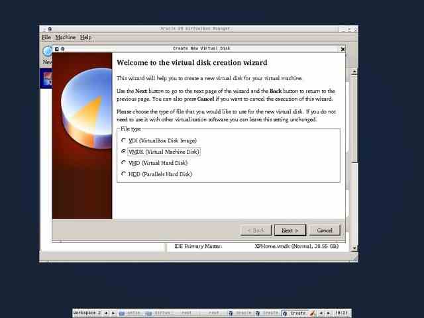The width and height of the screenshot is (424, 318).
Task: Switch to previous workspace with taskbar left arrow
Action: [106, 313]
